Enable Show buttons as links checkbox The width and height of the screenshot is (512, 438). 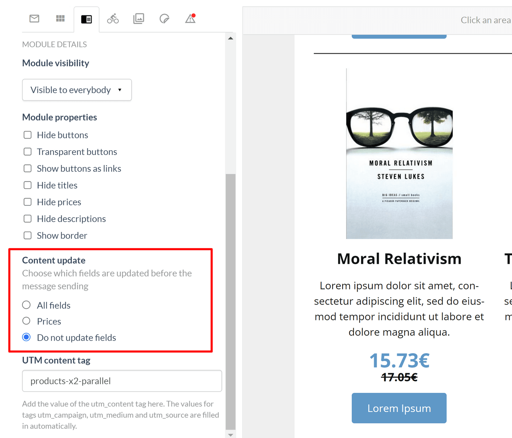pos(28,169)
